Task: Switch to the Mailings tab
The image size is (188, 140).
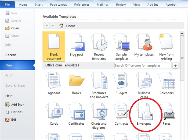Action: click(103, 5)
